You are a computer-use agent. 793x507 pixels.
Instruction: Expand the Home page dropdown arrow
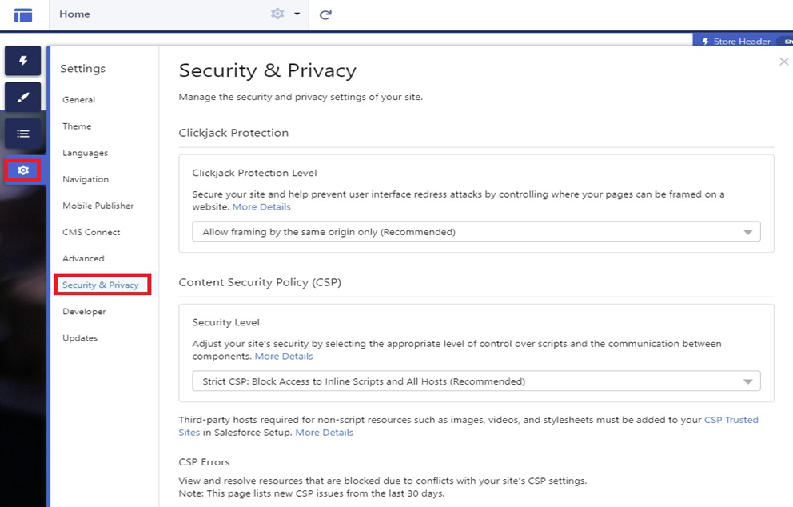click(x=297, y=14)
